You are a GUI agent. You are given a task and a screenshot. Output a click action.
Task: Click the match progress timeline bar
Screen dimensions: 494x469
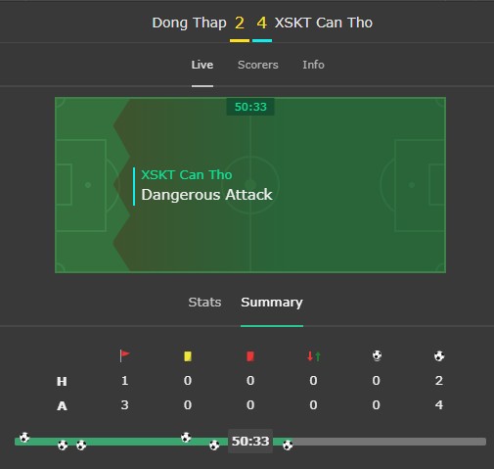coord(250,442)
